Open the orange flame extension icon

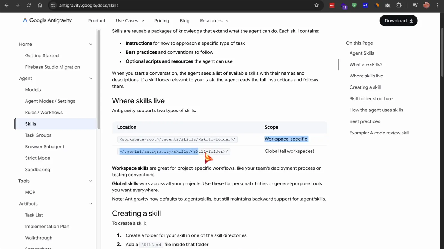(377, 5)
